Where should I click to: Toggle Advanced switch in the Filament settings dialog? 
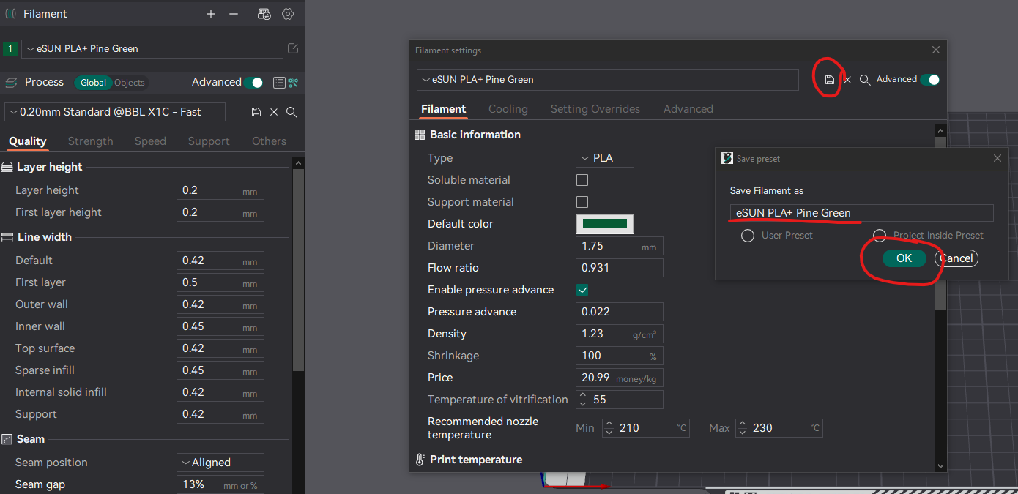(x=930, y=80)
